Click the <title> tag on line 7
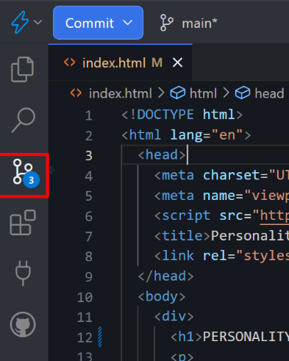This screenshot has height=361, width=289. point(182,236)
